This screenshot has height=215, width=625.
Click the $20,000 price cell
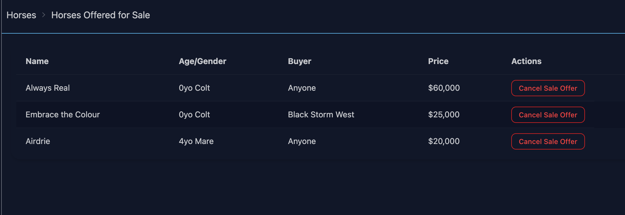pyautogui.click(x=444, y=141)
